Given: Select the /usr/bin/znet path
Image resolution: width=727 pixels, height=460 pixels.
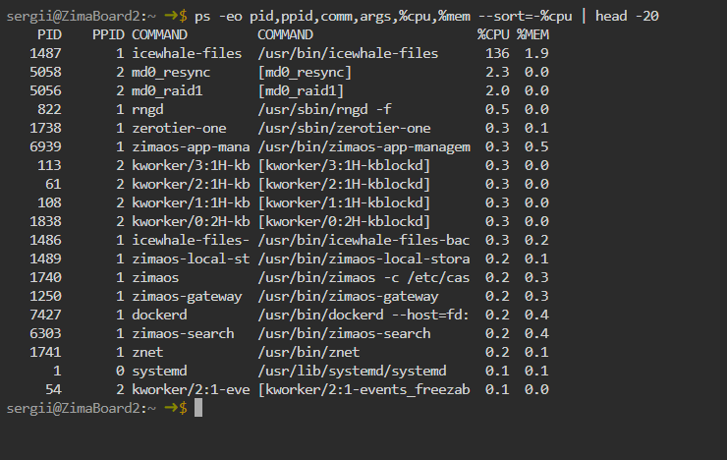Looking at the screenshot, I should [308, 352].
